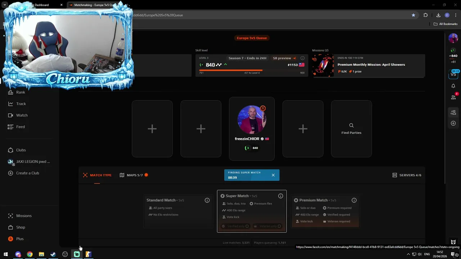The image size is (461, 259).
Task: Expand the browser tab search dropdown
Action: point(5,5)
